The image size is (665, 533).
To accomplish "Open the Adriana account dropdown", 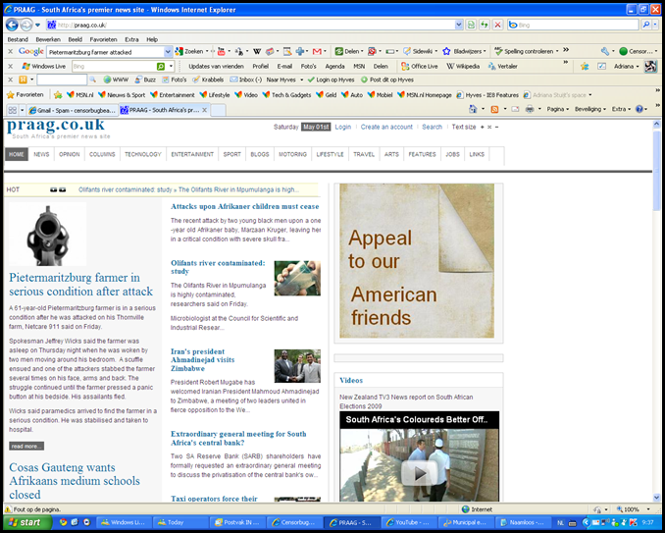I will [x=626, y=66].
